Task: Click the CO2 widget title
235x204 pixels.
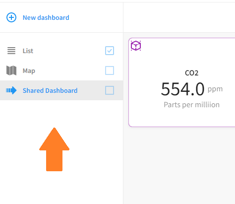Action: point(191,73)
